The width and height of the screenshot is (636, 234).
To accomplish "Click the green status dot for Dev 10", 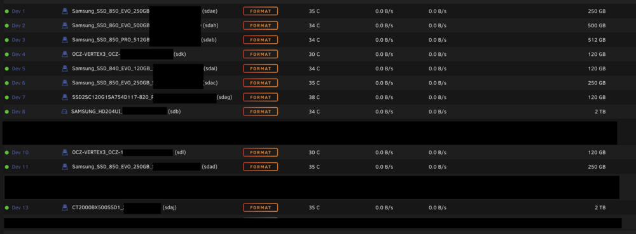I will [6, 152].
